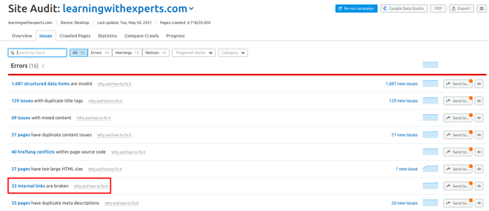The image size is (489, 211).
Task: Open why-and-how-to-fix for hreflang conflicts
Action: click(x=128, y=152)
